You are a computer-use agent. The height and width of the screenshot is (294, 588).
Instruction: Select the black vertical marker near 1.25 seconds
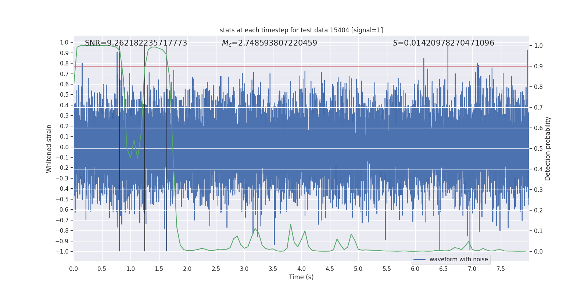145,148
